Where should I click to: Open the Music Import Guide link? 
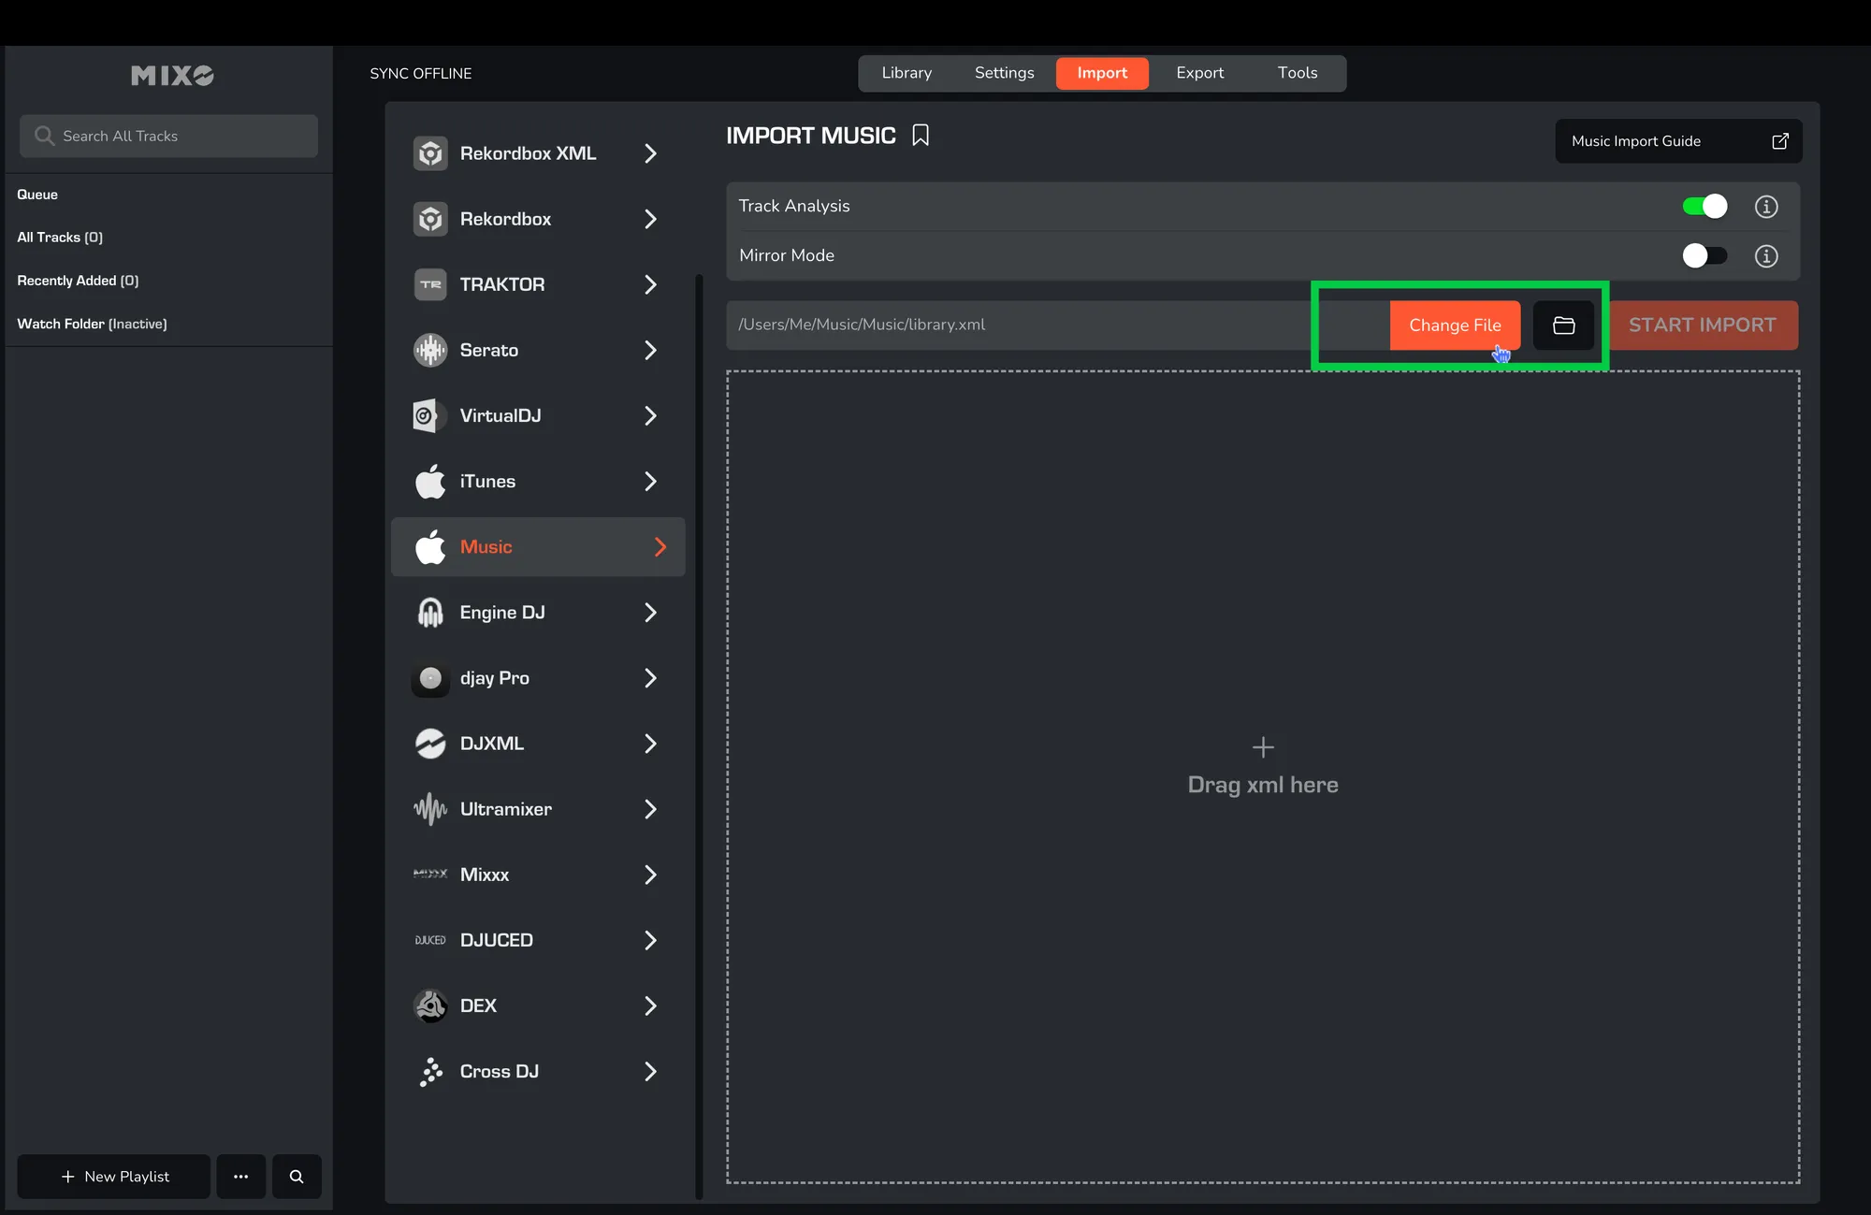click(x=1678, y=141)
